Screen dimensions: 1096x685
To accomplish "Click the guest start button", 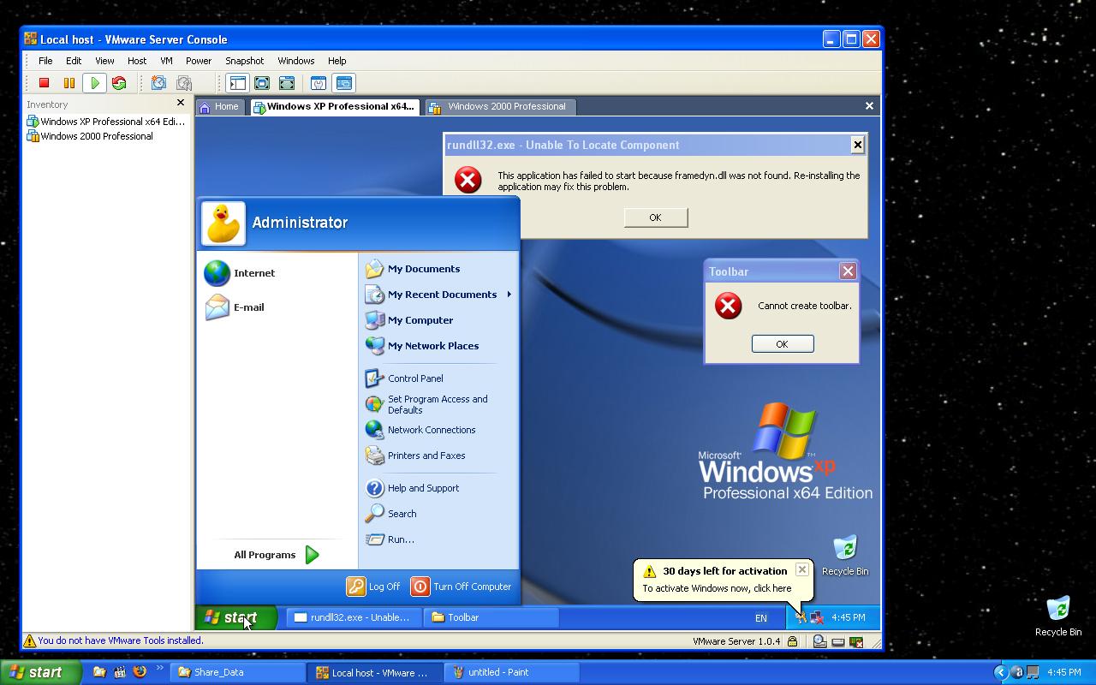I will [235, 617].
